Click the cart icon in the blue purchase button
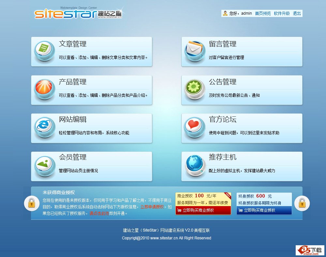Image resolution: width=326 pixels, height=257 pixels. tap(241, 210)
